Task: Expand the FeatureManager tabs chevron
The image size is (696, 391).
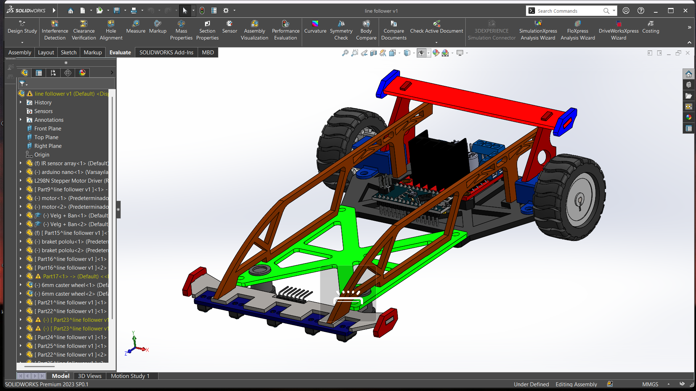Action: click(x=112, y=73)
